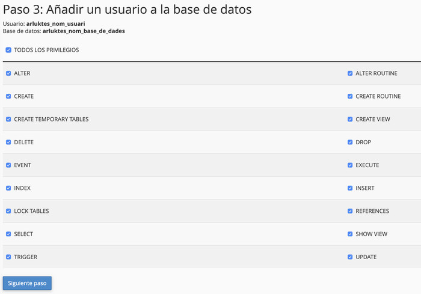421x294 pixels.
Task: Uncheck the CREATE ROUTINE privilege
Action: [350, 96]
